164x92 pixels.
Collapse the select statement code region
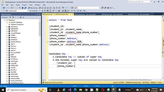point(48,20)
